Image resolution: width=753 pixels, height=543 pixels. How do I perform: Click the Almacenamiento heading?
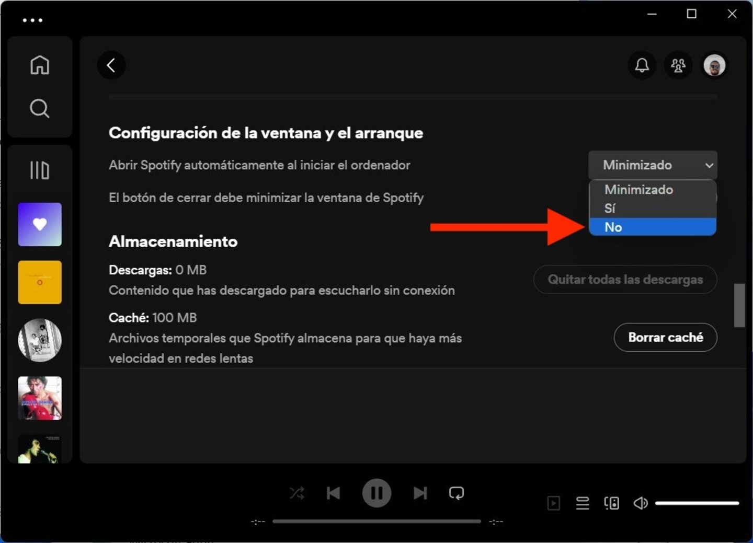pos(173,241)
